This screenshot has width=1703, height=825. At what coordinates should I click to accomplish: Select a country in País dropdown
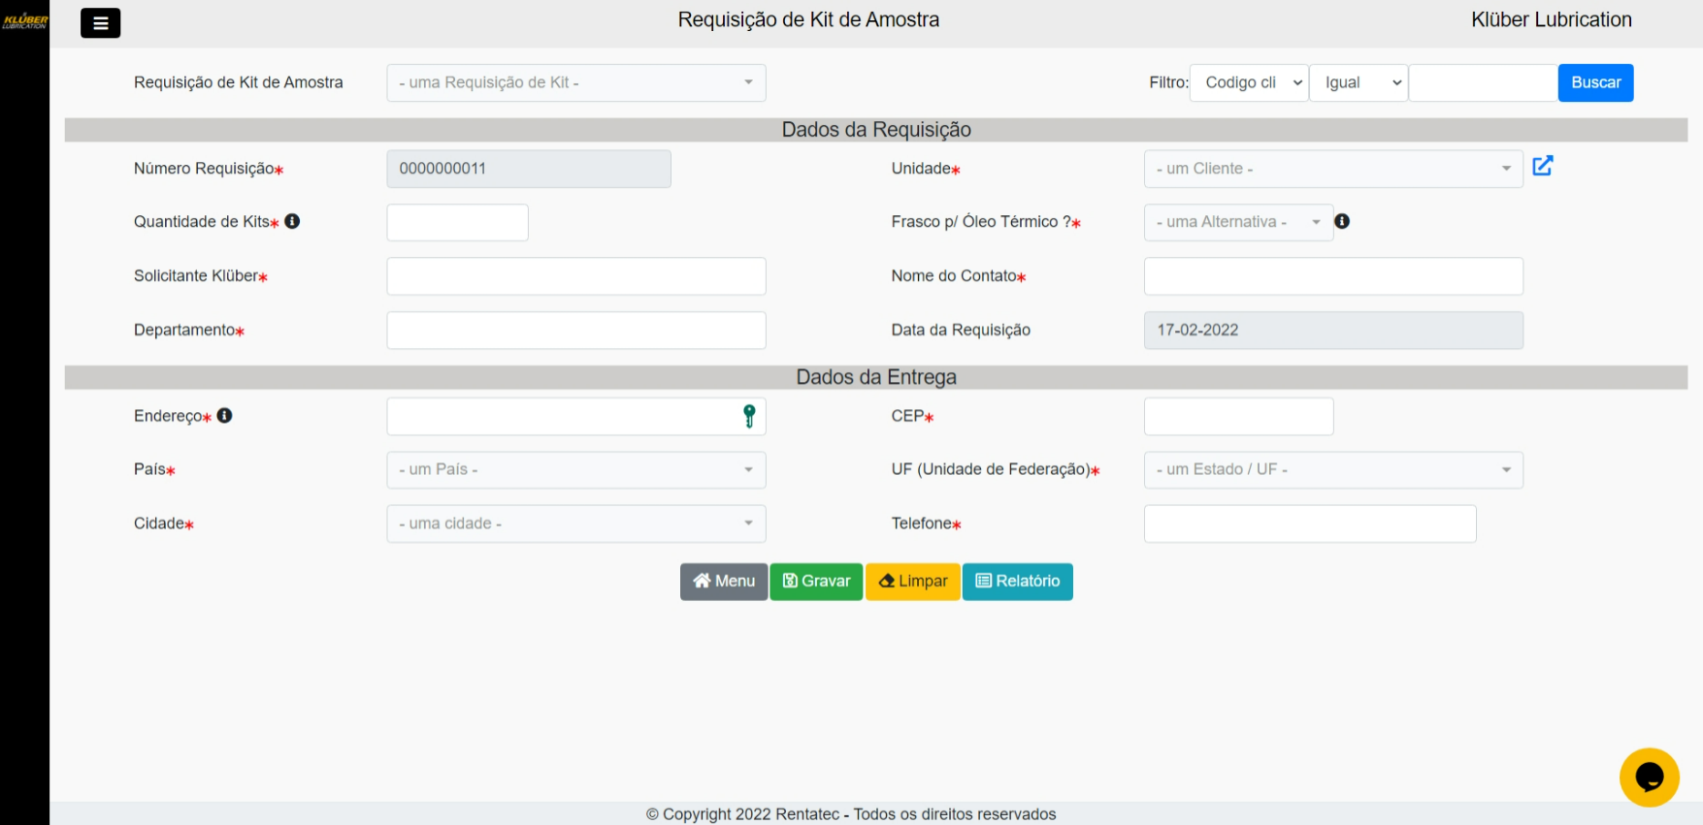[x=575, y=469]
